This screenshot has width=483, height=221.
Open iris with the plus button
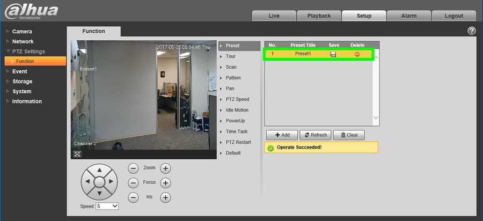click(x=165, y=197)
